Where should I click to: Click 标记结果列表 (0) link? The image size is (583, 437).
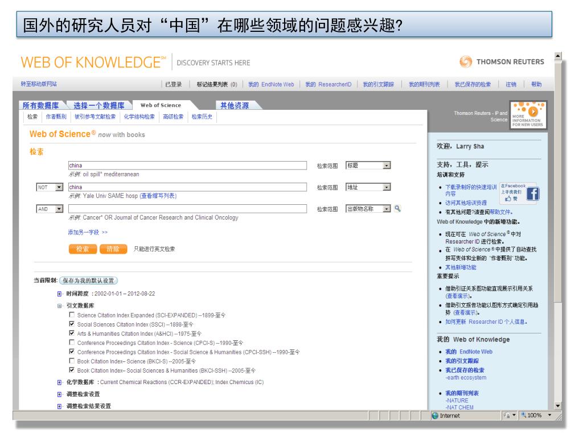217,84
